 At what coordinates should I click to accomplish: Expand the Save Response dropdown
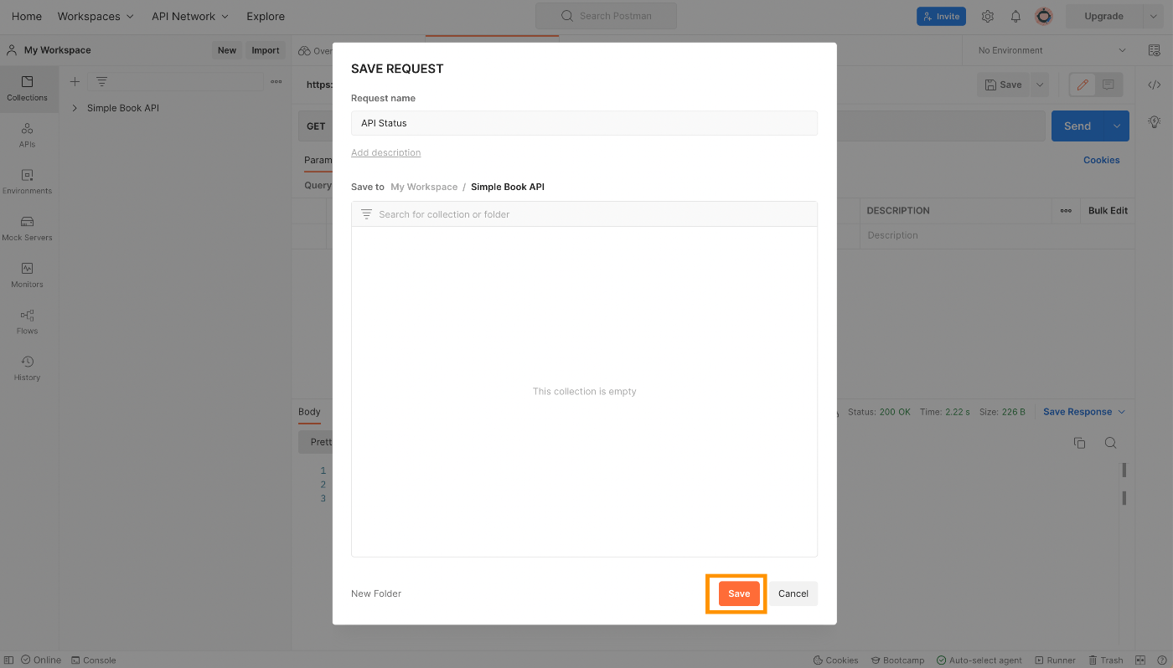click(x=1084, y=412)
